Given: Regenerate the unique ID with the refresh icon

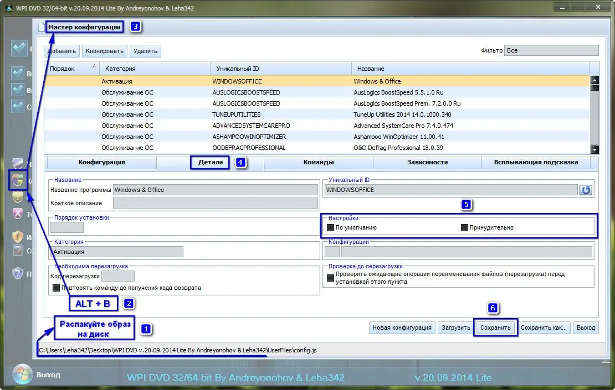Looking at the screenshot, I should tap(586, 190).
